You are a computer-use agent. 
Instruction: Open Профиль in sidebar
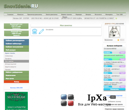[x=8, y=59]
